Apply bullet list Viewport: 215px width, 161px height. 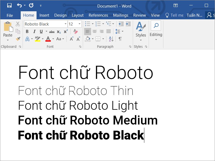click(x=88, y=24)
